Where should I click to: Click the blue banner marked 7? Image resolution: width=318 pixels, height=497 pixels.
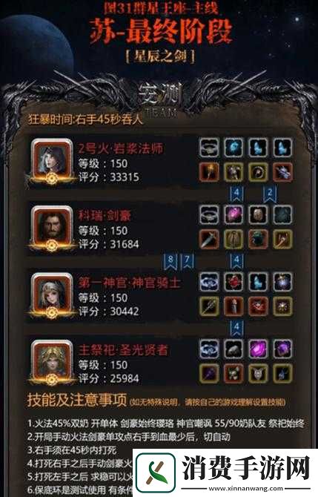click(x=187, y=262)
